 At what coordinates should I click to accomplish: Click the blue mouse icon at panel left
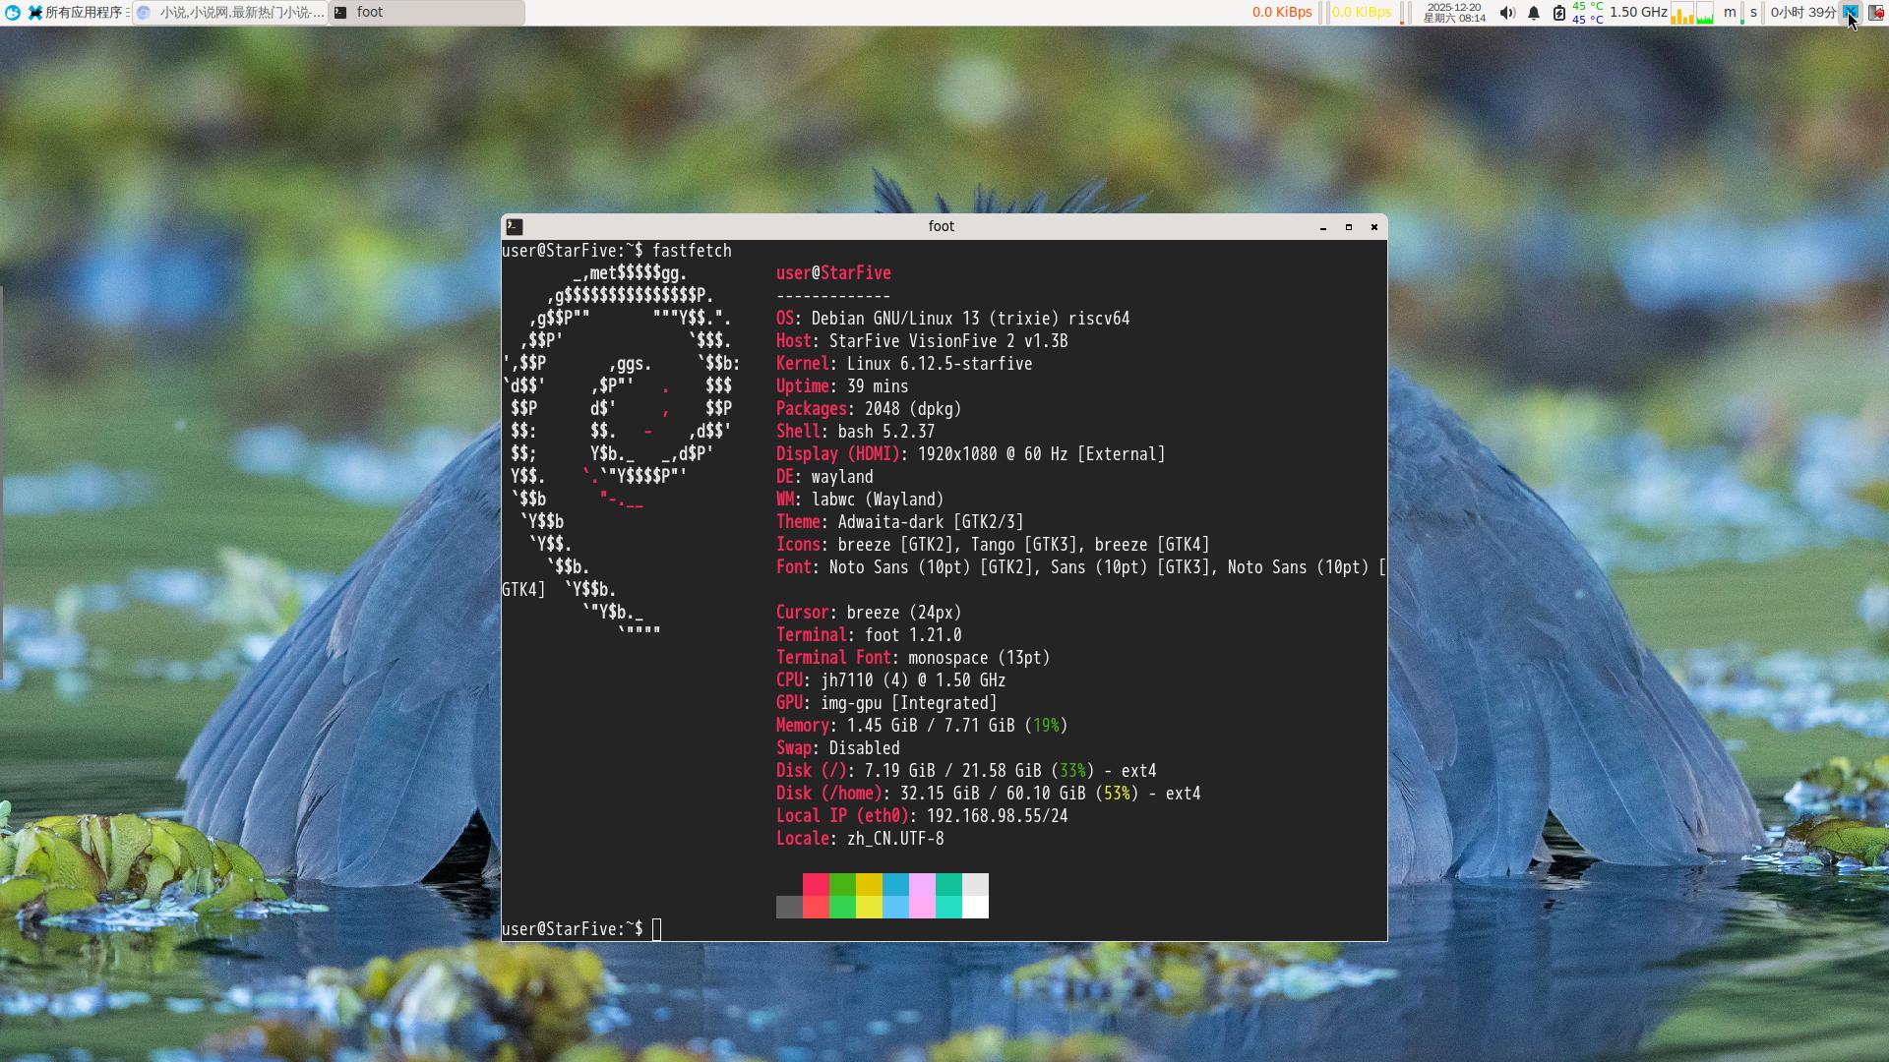[12, 13]
